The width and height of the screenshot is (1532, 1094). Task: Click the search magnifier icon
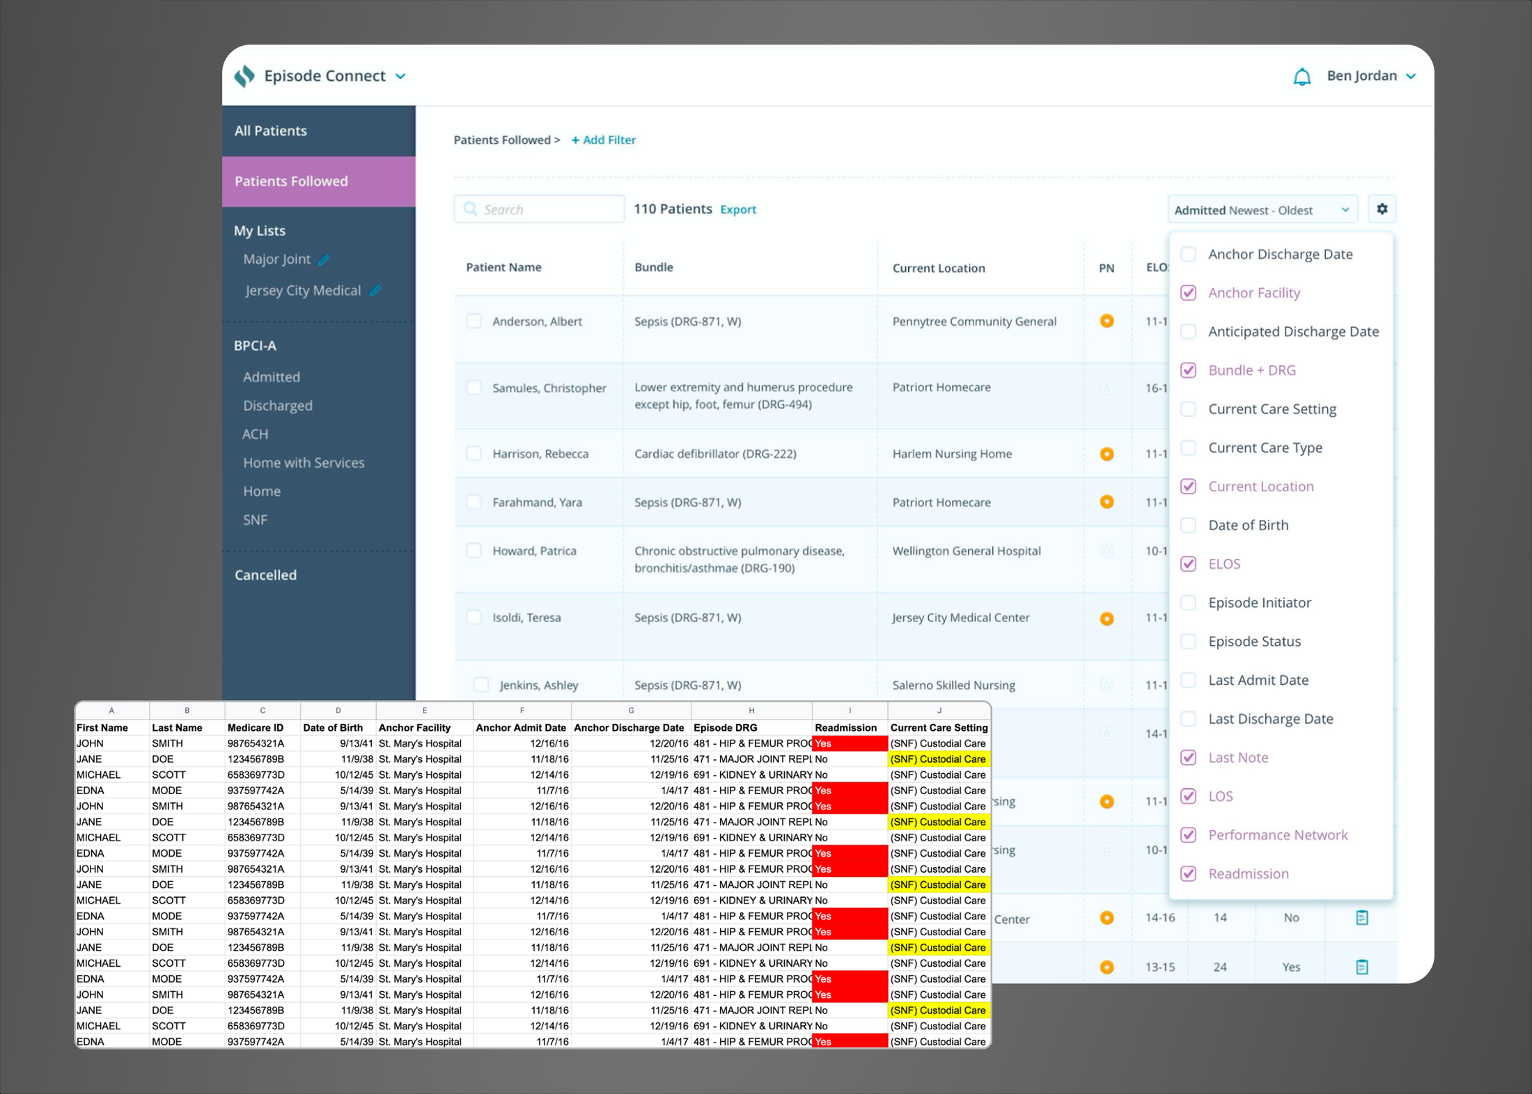click(x=471, y=209)
